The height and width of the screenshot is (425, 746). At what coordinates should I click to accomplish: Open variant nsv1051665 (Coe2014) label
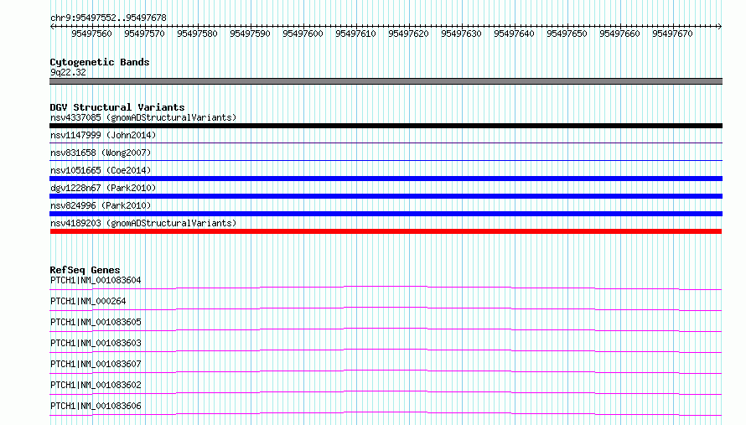pos(101,170)
